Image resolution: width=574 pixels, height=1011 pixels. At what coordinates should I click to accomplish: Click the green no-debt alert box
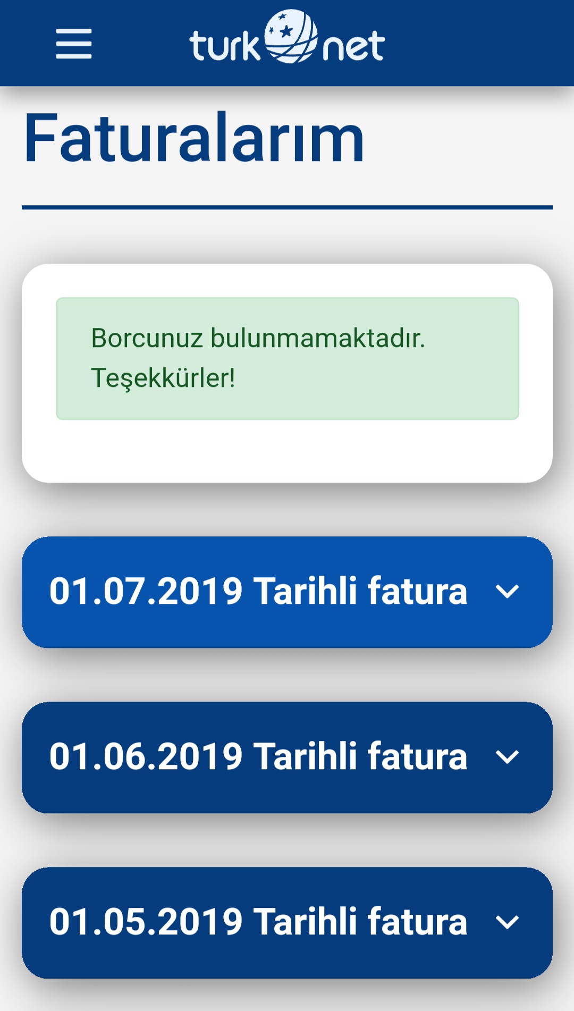(288, 359)
